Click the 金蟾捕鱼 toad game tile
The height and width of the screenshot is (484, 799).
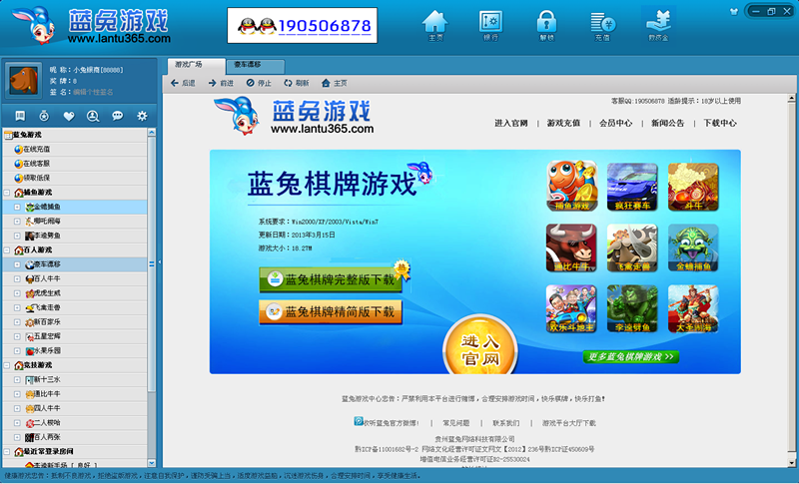(693, 247)
